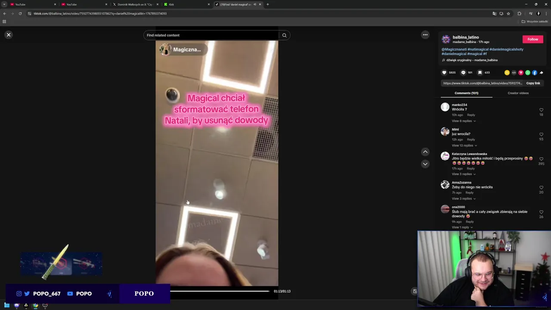Close the TikTok video viewer
The width and height of the screenshot is (551, 310).
(x=9, y=35)
